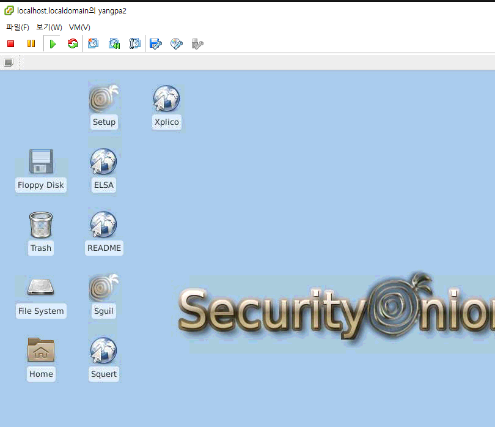The width and height of the screenshot is (495, 427).
Task: Click the CD/DVD drive connect icon
Action: coord(177,43)
